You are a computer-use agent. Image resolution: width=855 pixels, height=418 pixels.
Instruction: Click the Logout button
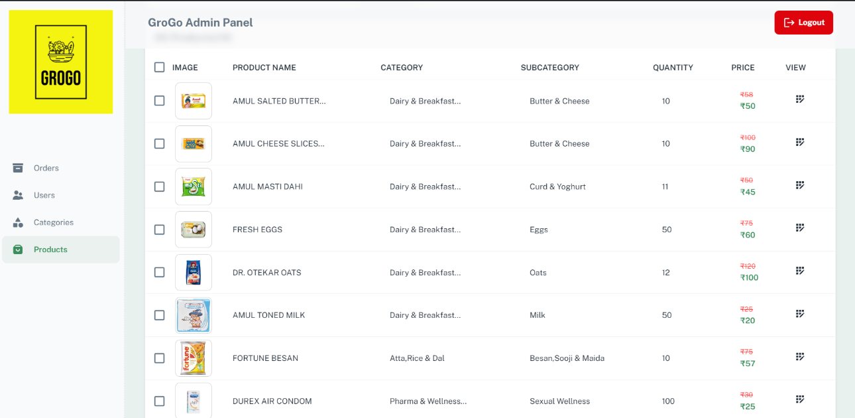pos(803,22)
